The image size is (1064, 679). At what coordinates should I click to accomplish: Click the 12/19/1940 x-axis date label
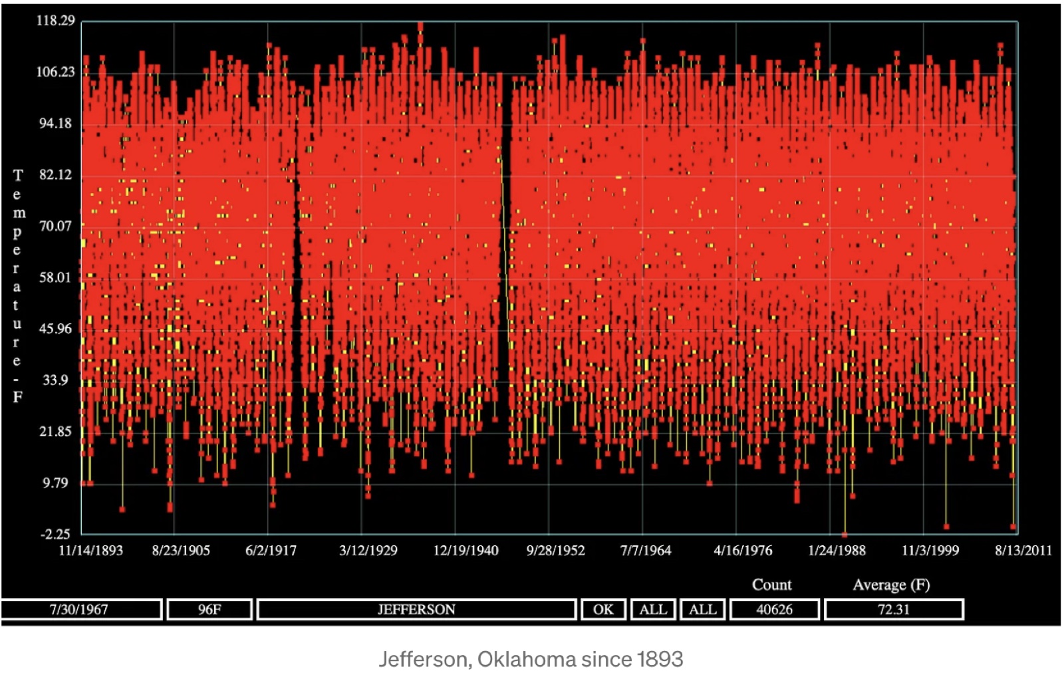pos(465,550)
